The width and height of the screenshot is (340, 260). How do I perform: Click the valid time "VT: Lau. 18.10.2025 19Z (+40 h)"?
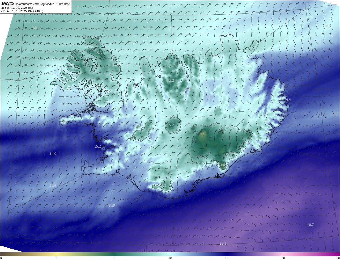[x=22, y=11]
